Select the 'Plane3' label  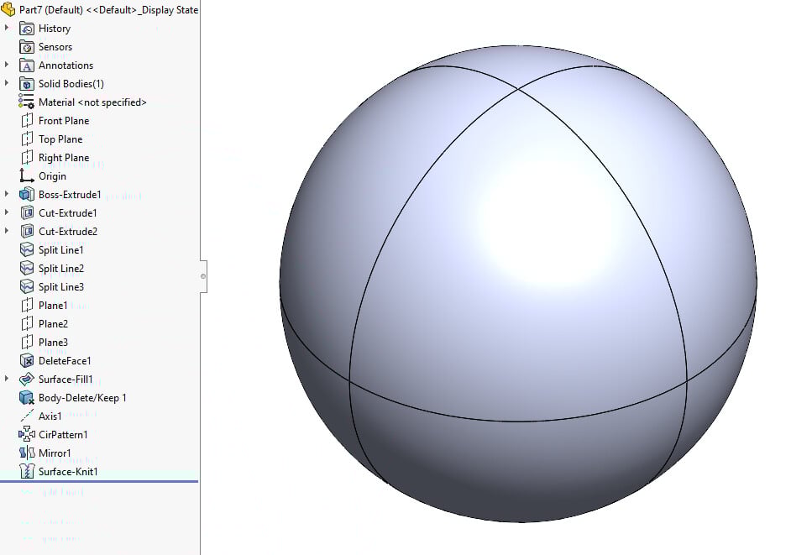click(53, 343)
